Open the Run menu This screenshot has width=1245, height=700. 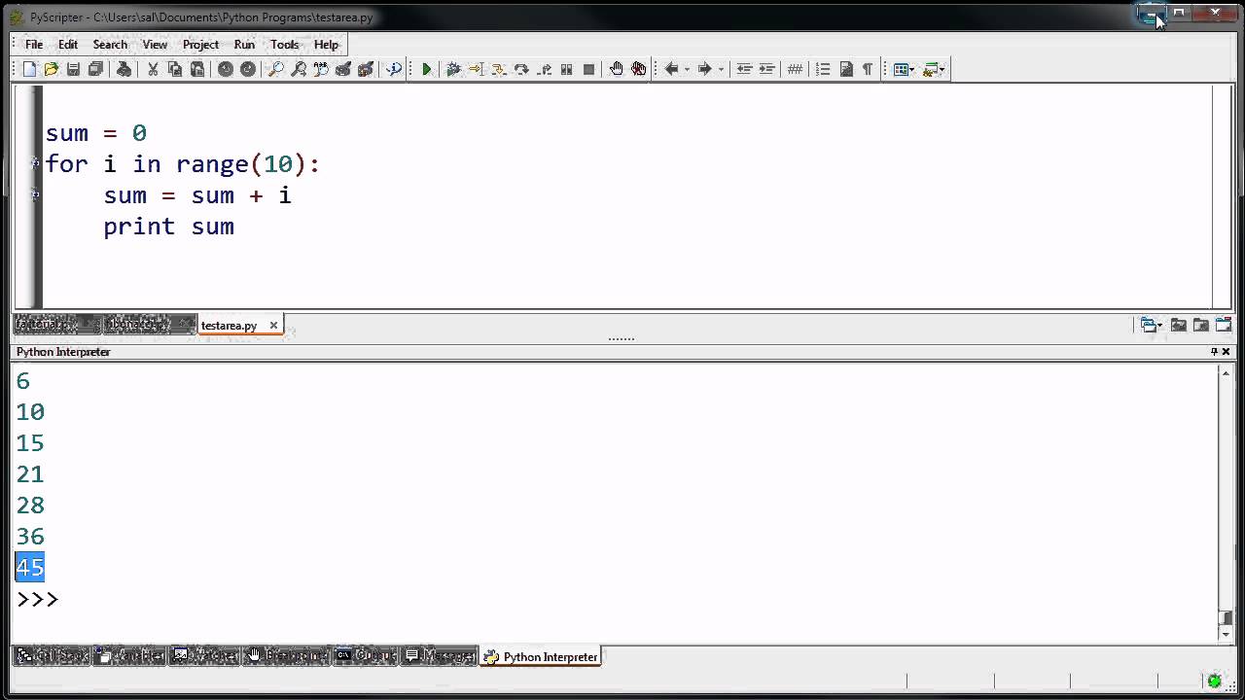(244, 44)
